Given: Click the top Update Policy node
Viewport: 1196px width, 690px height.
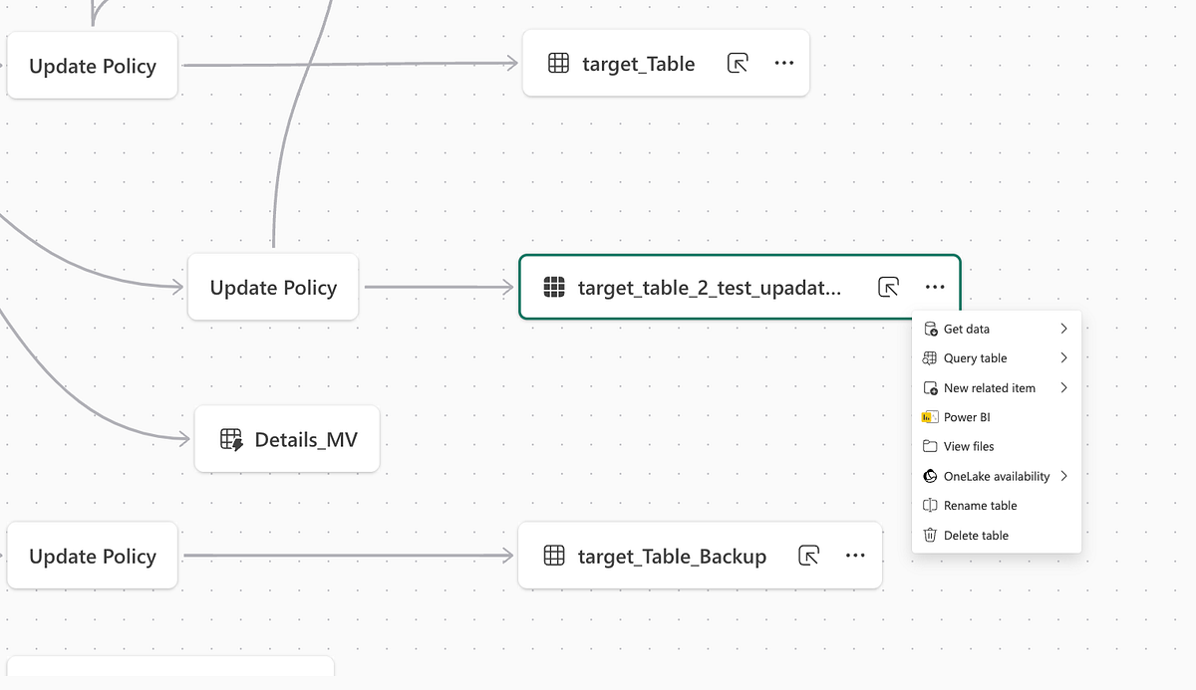Looking at the screenshot, I should 93,67.
